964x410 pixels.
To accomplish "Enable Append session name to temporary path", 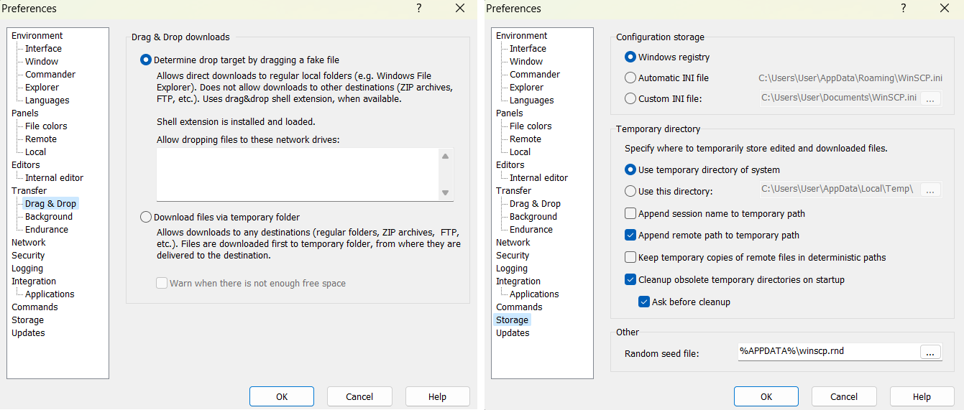I will (x=630, y=213).
